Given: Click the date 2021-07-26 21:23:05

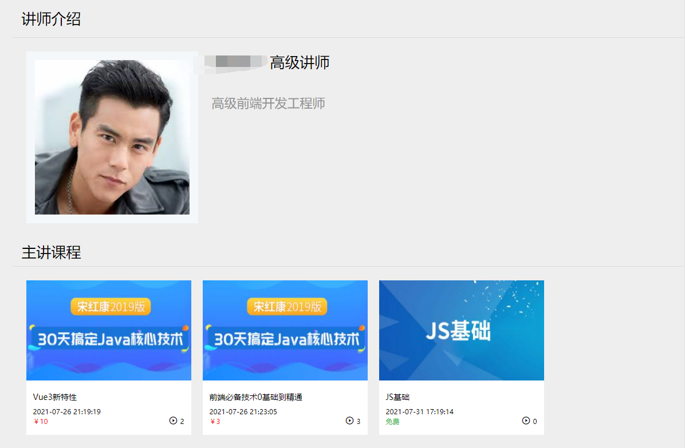Looking at the screenshot, I should click(243, 411).
